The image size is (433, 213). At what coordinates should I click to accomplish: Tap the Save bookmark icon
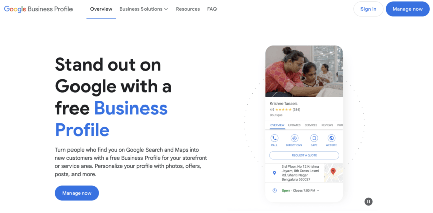point(314,138)
